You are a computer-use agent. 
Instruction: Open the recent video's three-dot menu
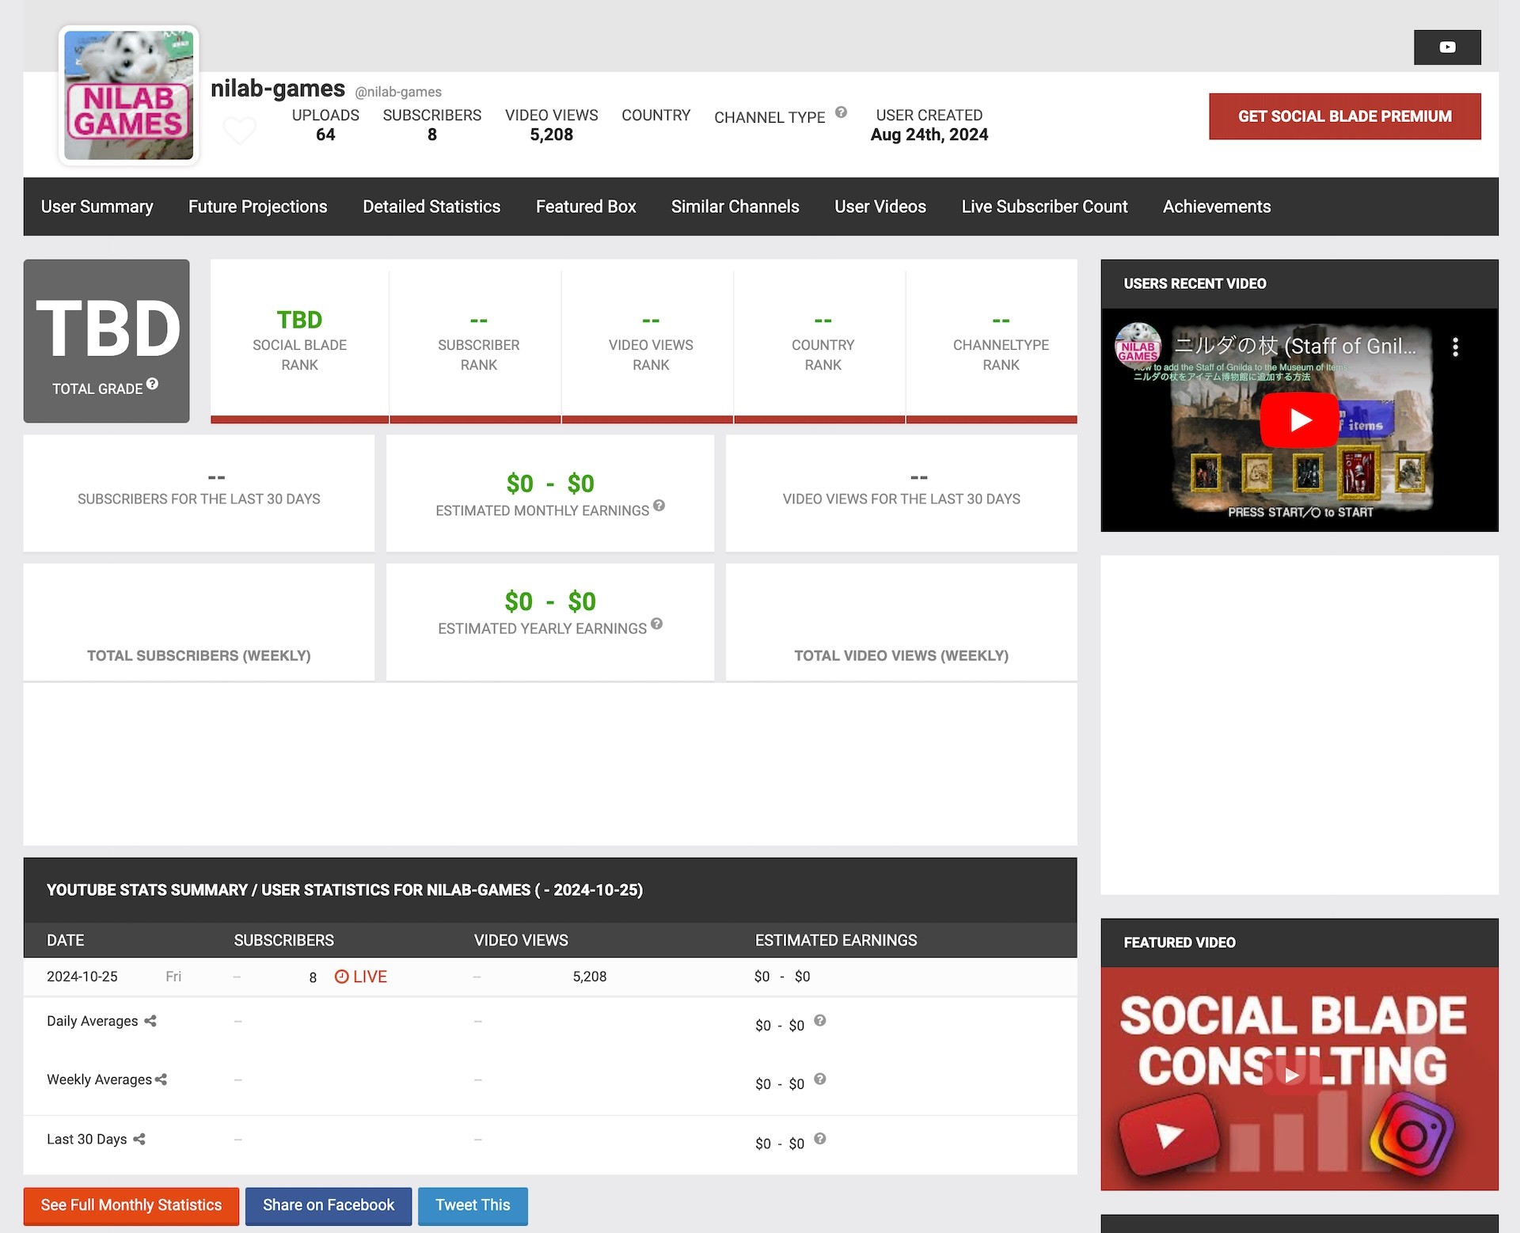tap(1455, 347)
